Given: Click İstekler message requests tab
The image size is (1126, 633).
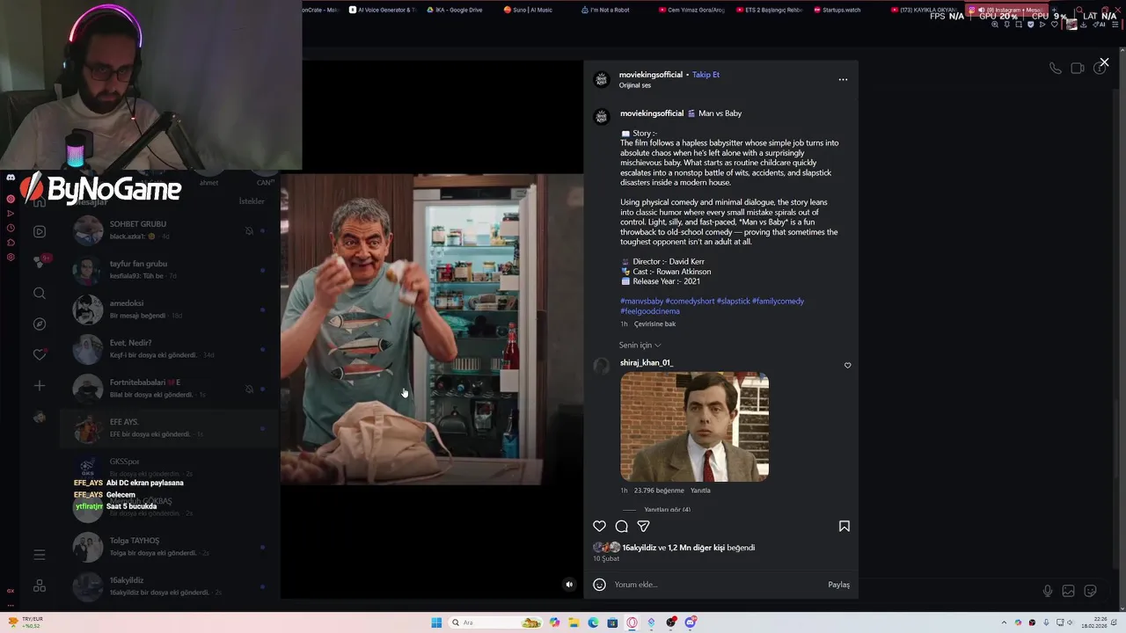Looking at the screenshot, I should (x=252, y=201).
